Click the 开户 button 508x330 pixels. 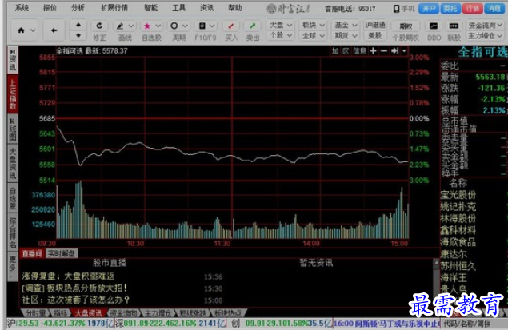pos(430,8)
